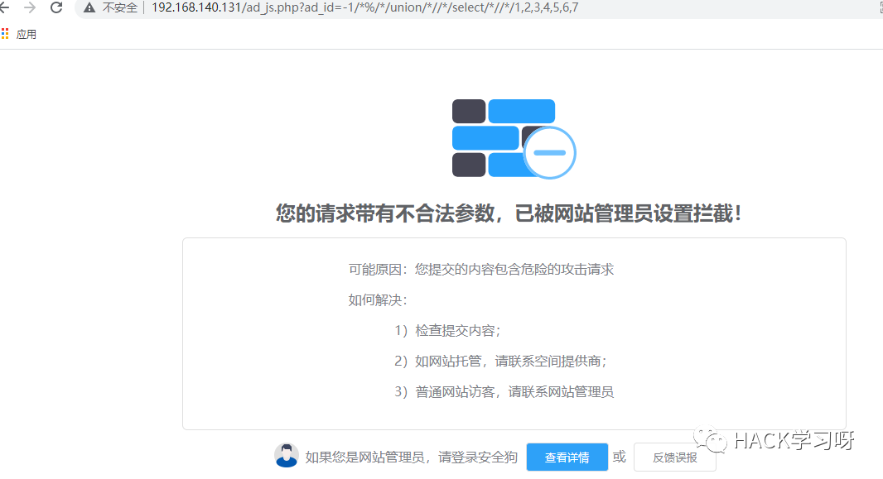The width and height of the screenshot is (883, 479).
Task: Click the address bar URL
Action: pos(364,8)
